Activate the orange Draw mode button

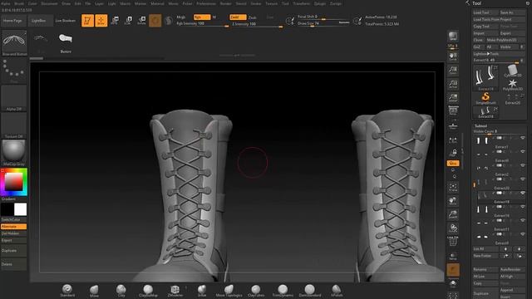[101, 20]
